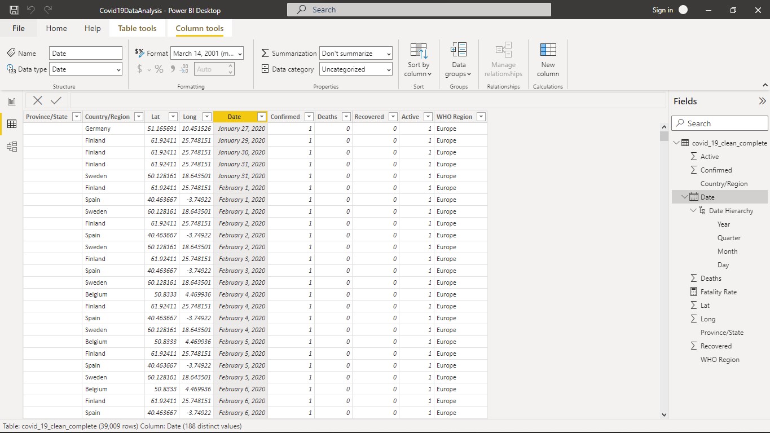
Task: Click the January 27, 2020 date cell
Action: (240, 129)
